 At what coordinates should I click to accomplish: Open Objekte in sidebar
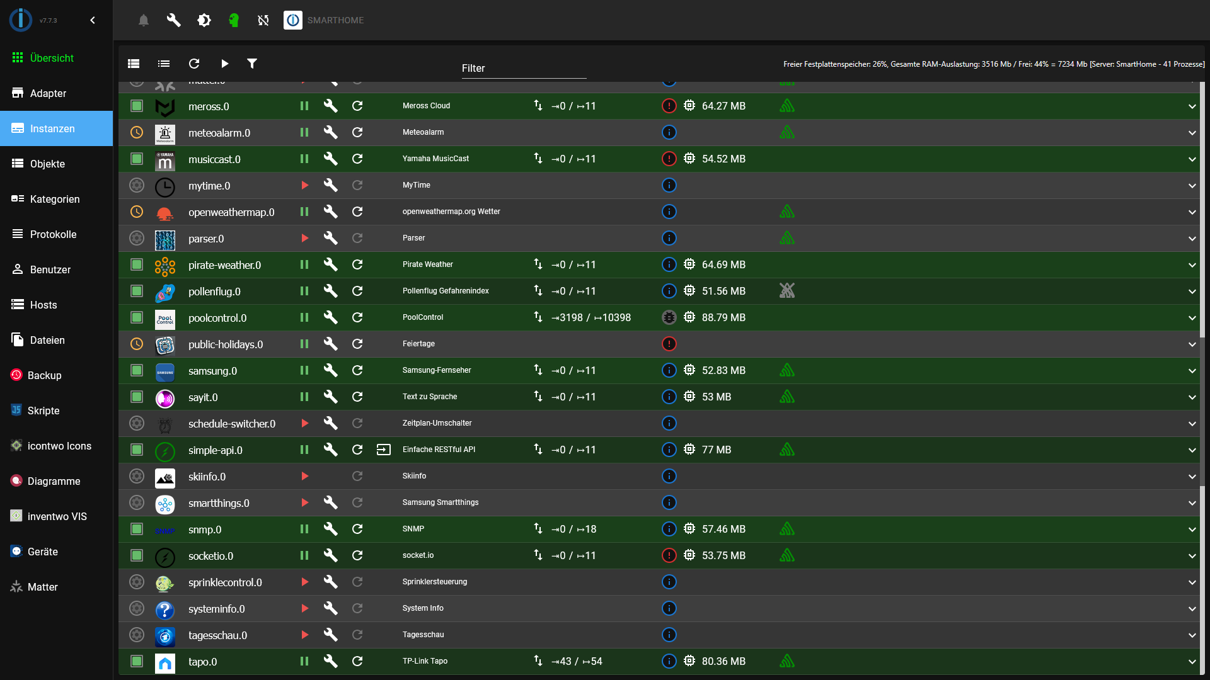(x=47, y=164)
